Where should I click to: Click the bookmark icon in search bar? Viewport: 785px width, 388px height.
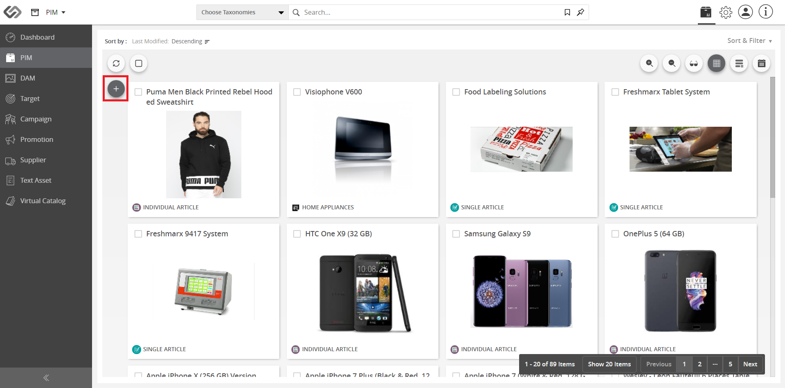tap(567, 12)
